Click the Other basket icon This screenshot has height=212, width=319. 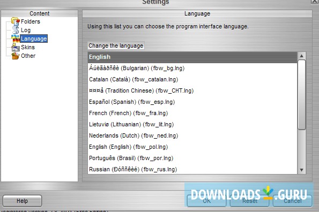(x=16, y=56)
